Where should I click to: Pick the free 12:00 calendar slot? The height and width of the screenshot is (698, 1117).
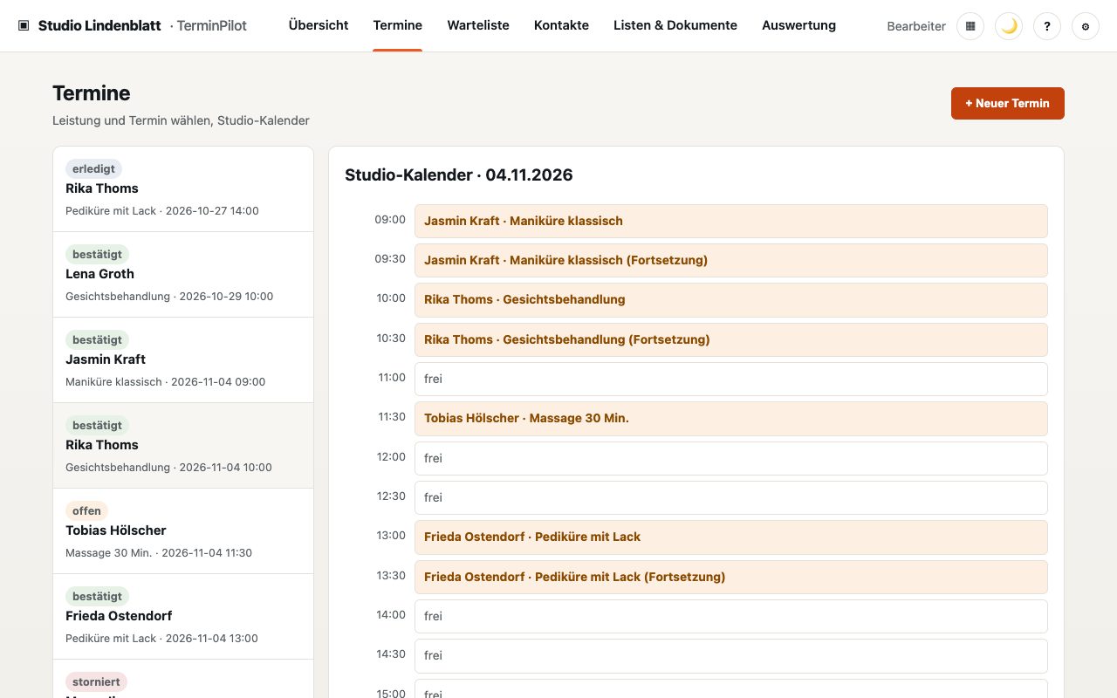click(x=731, y=458)
